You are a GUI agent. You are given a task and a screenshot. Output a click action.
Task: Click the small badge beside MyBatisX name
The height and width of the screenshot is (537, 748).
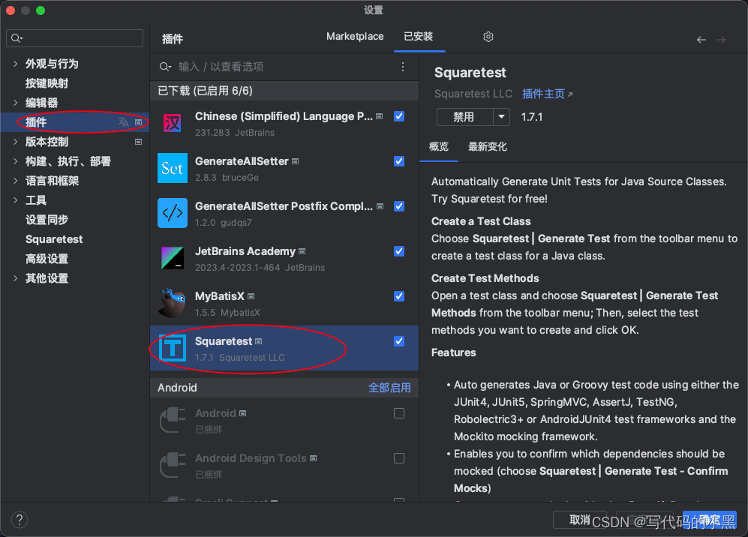click(x=251, y=297)
